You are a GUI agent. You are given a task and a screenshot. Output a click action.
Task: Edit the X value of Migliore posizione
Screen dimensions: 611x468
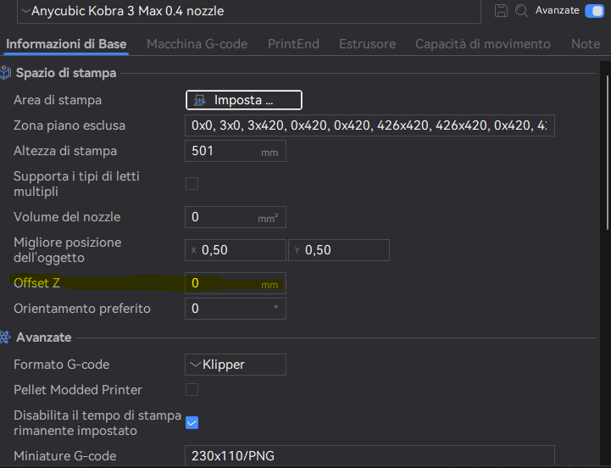(236, 250)
